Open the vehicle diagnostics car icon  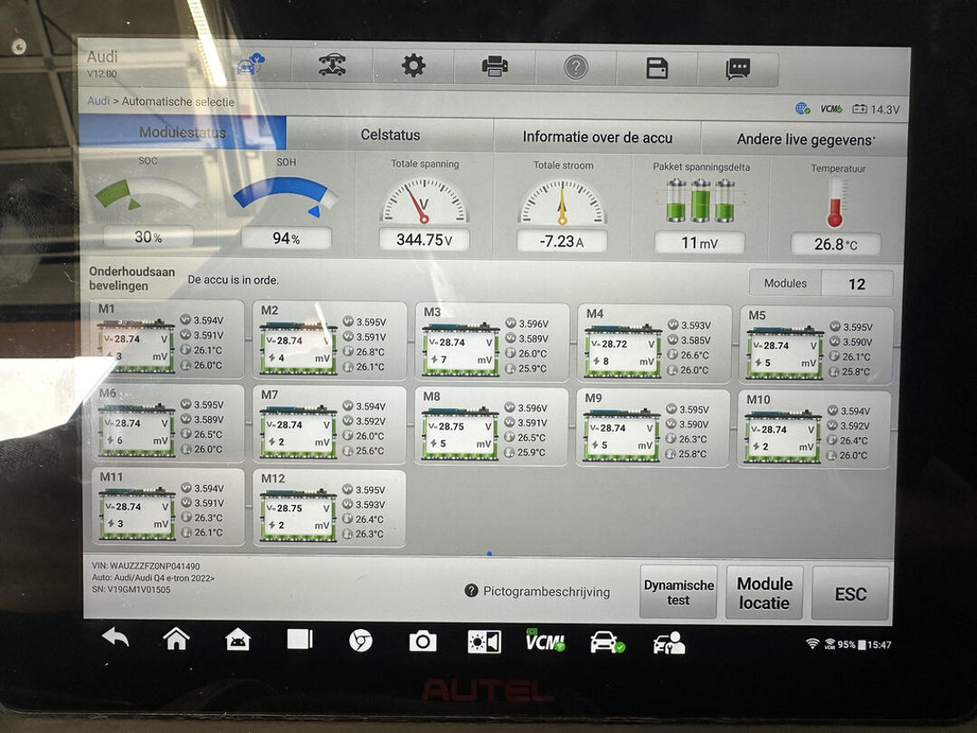[x=607, y=643]
